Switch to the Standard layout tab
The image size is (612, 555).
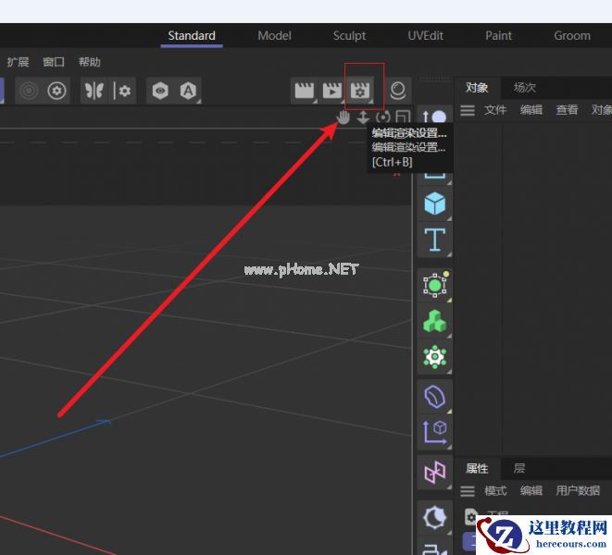pos(192,36)
